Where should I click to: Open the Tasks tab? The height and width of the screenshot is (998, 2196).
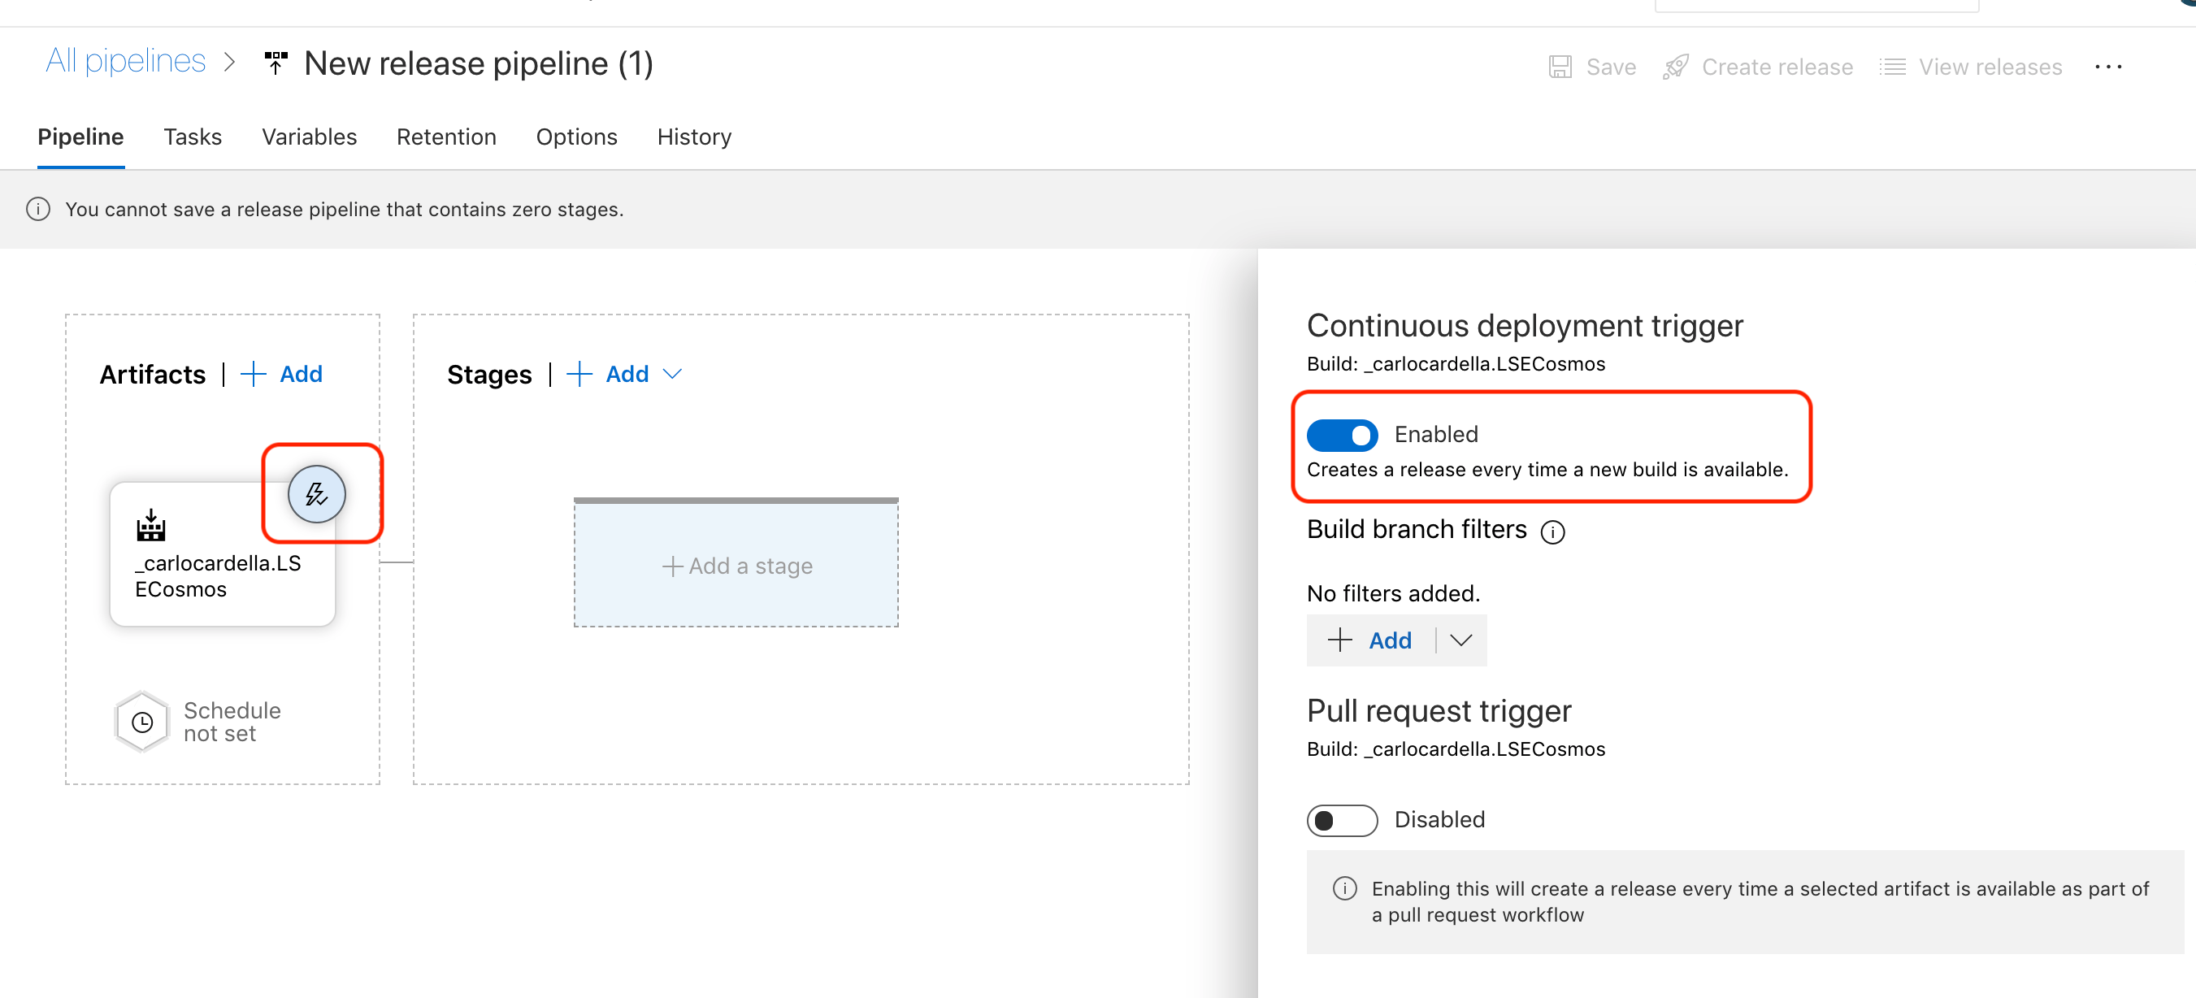193,137
